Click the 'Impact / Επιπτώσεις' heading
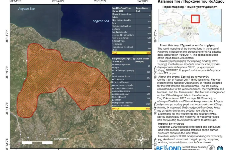Image resolution: width=226 pixels, height=150 pixels. tap(171, 124)
